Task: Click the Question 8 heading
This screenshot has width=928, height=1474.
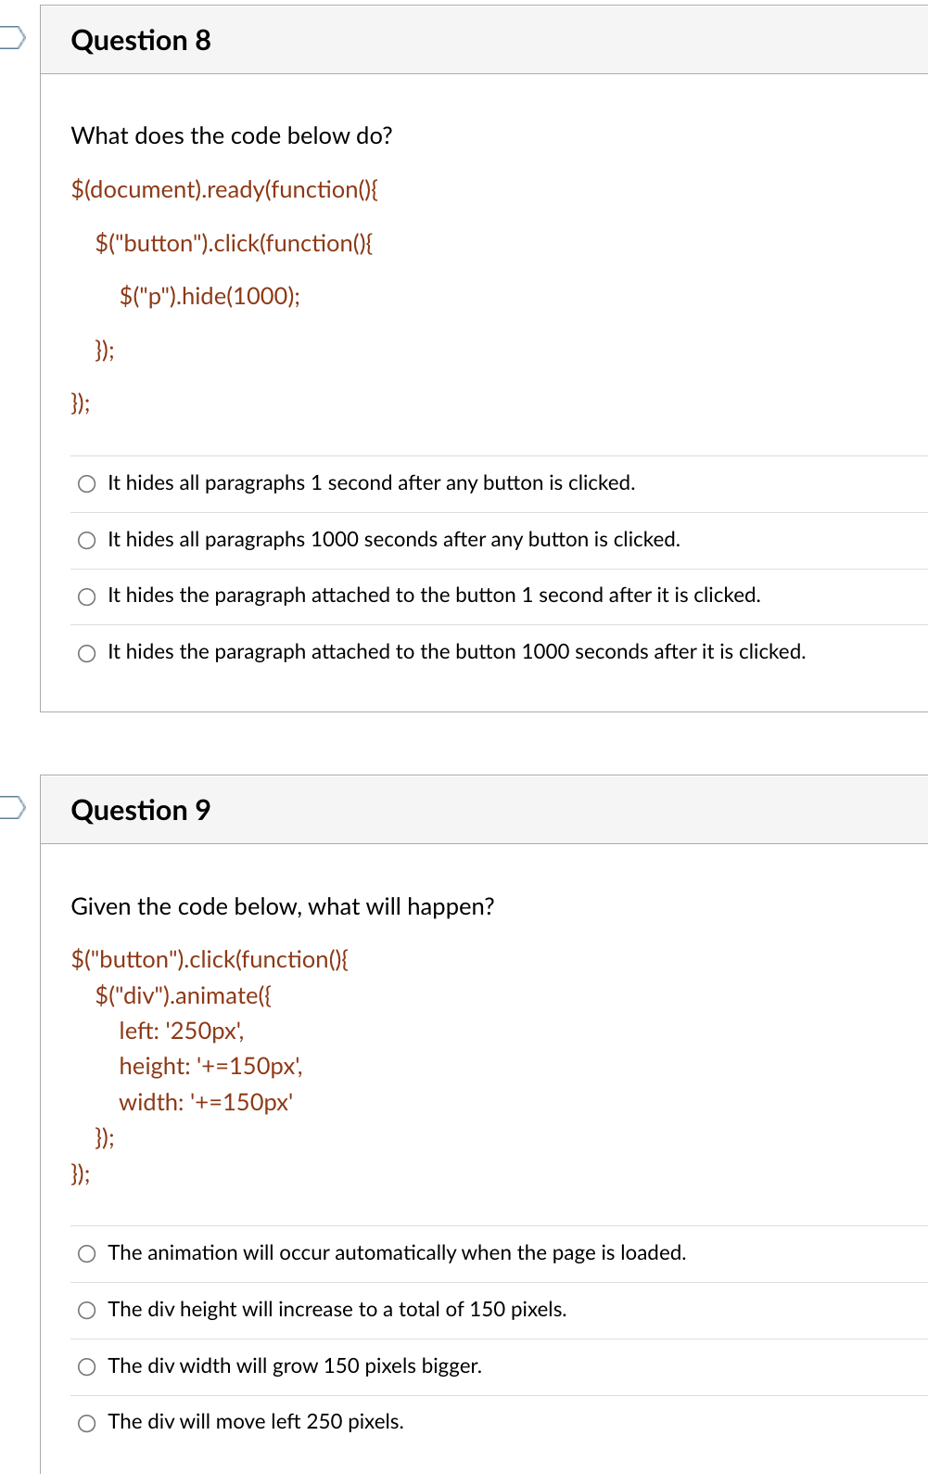Action: point(141,41)
